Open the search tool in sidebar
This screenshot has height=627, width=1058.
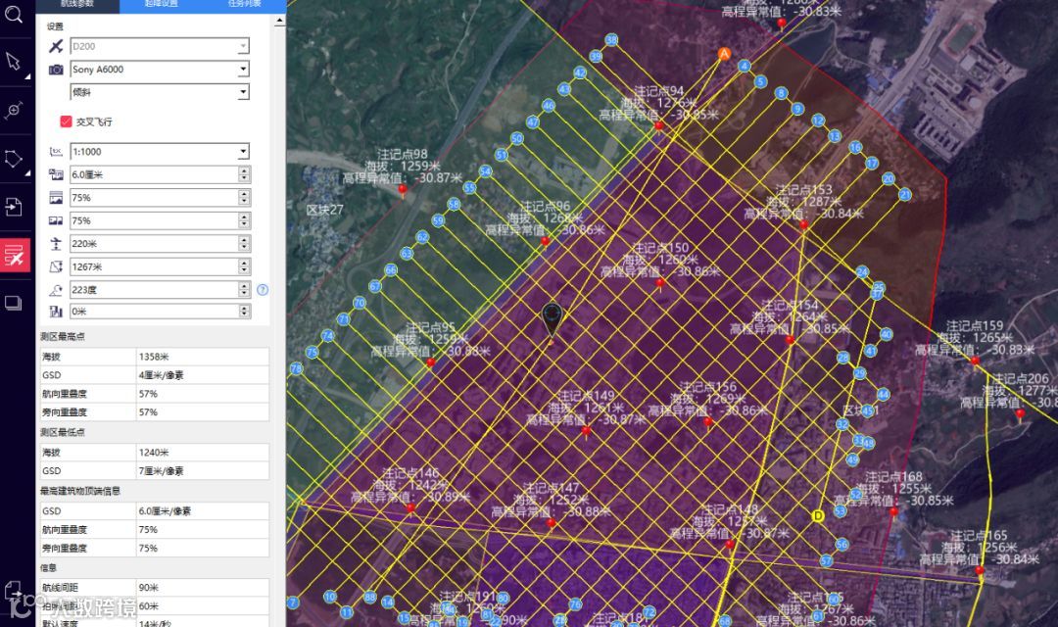click(14, 12)
